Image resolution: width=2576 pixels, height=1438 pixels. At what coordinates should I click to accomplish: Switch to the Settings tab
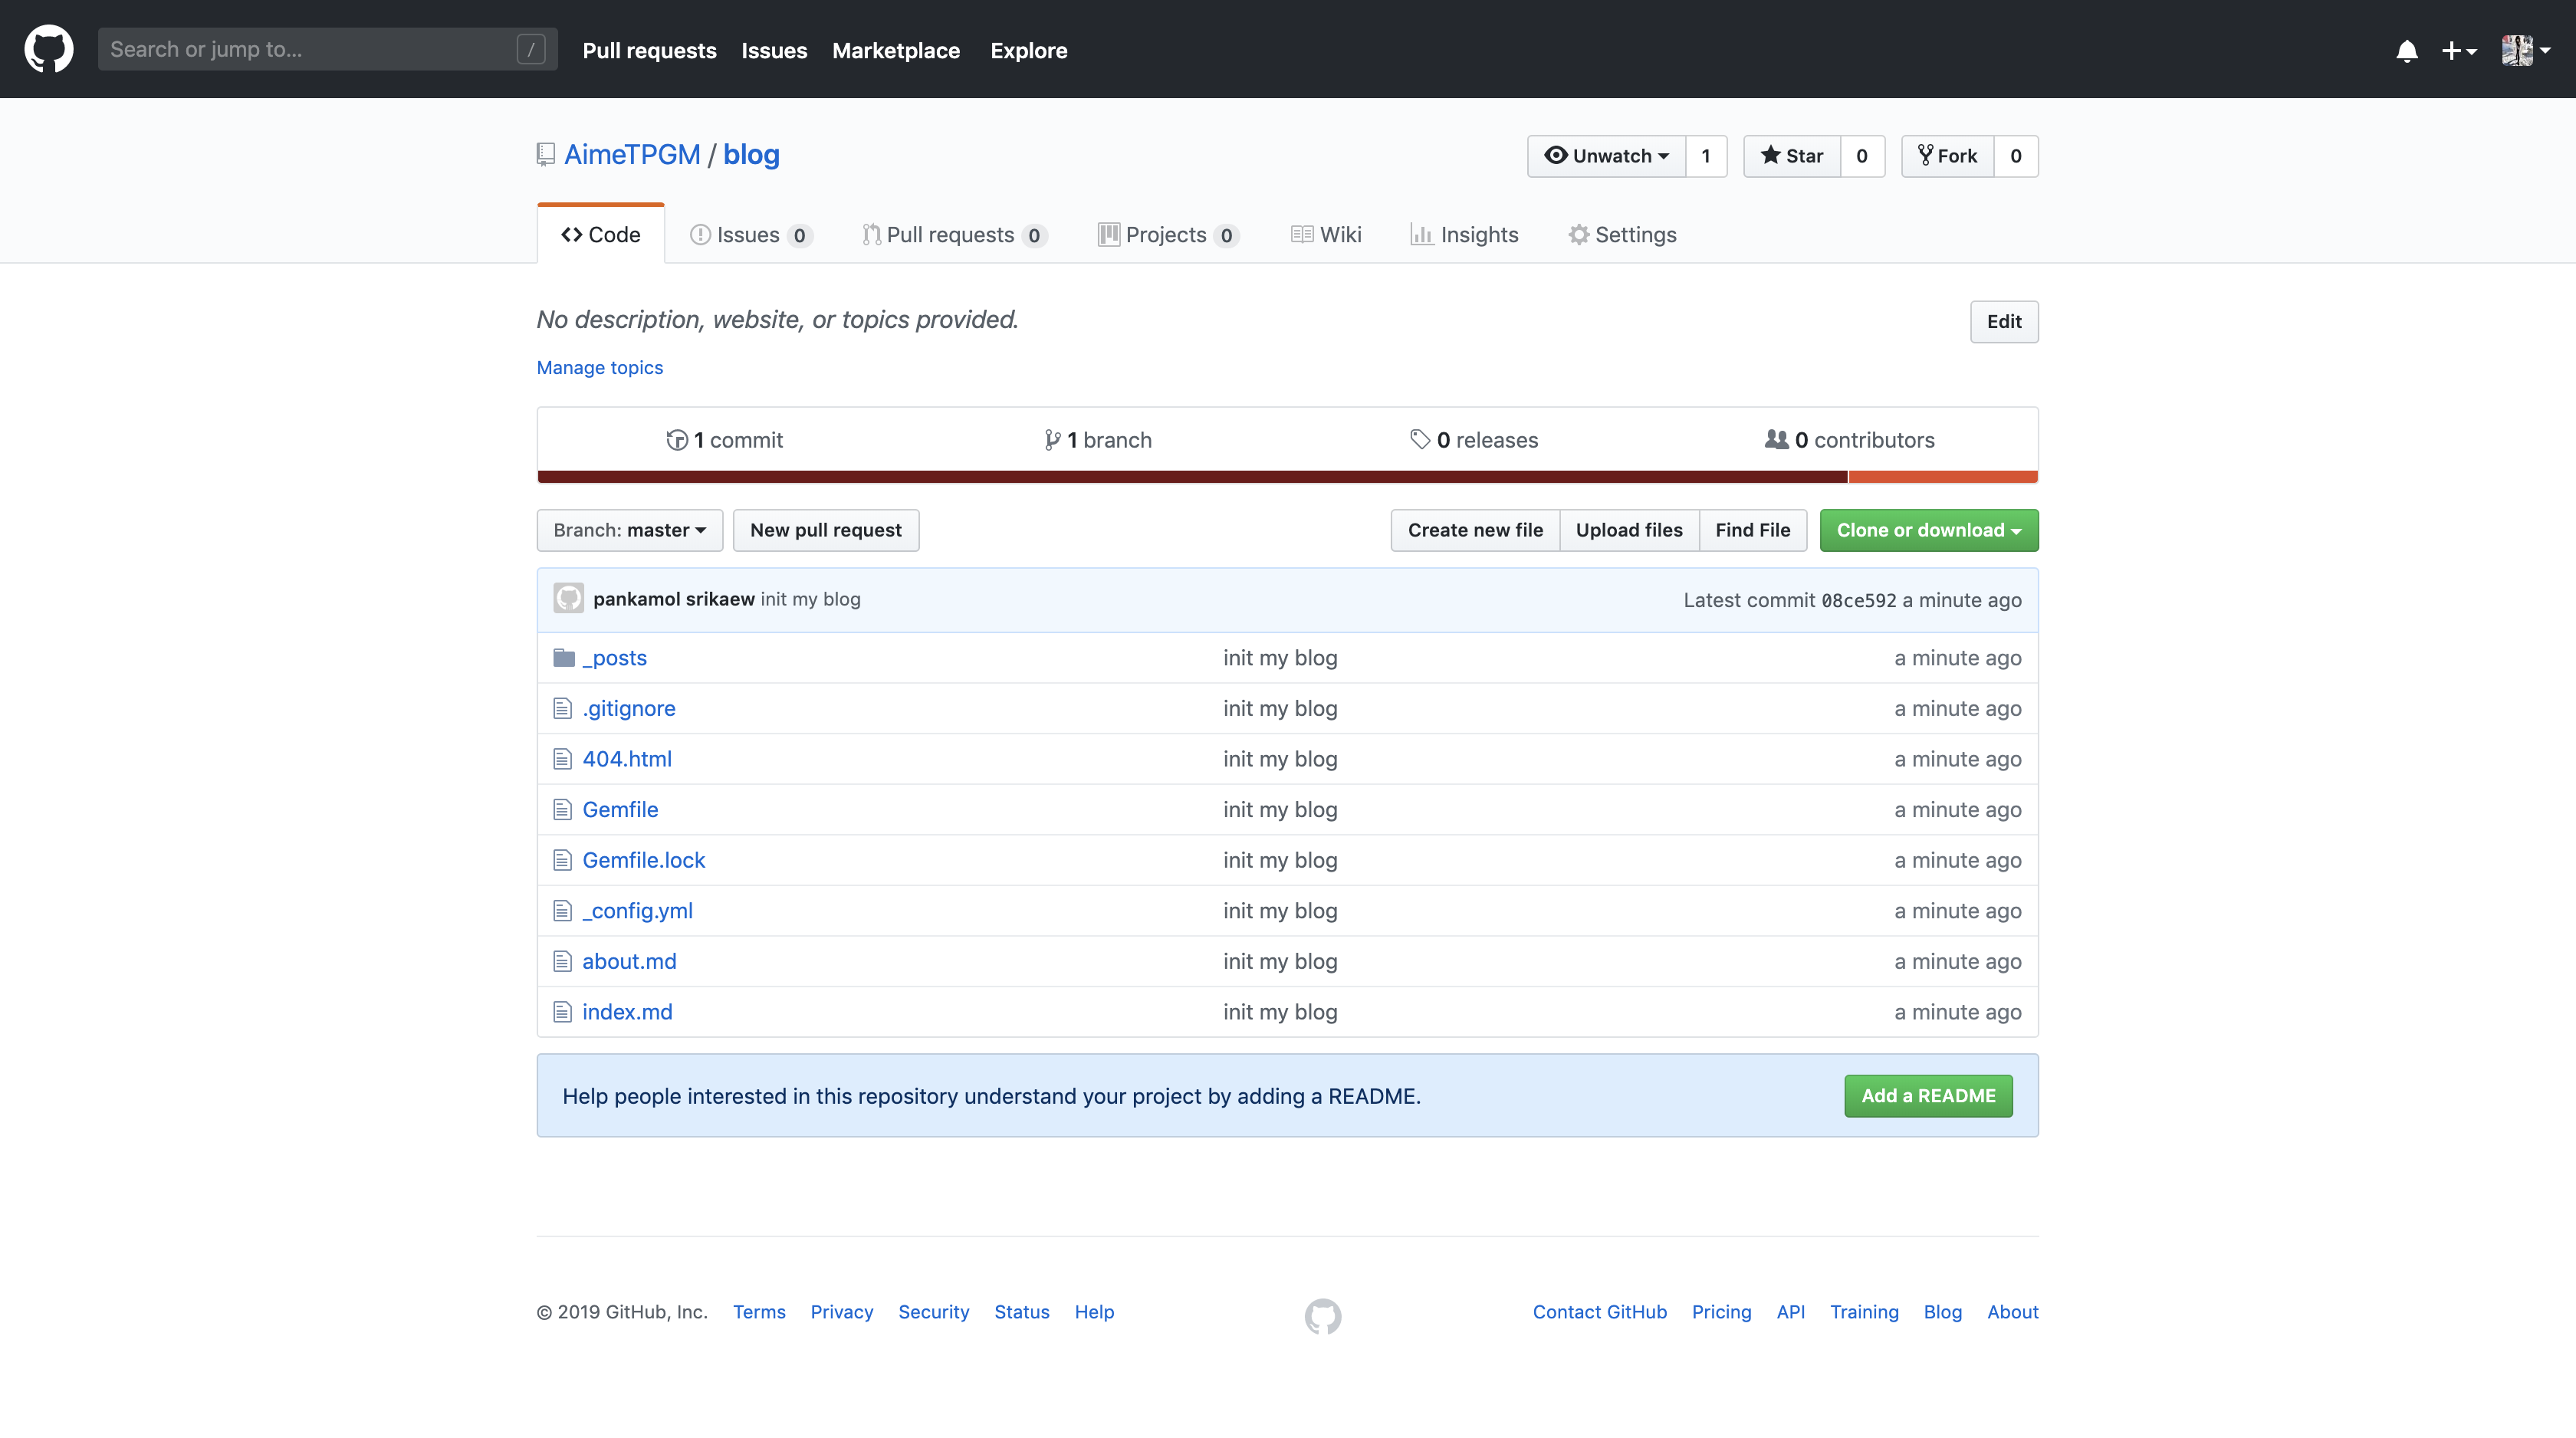pyautogui.click(x=1622, y=235)
